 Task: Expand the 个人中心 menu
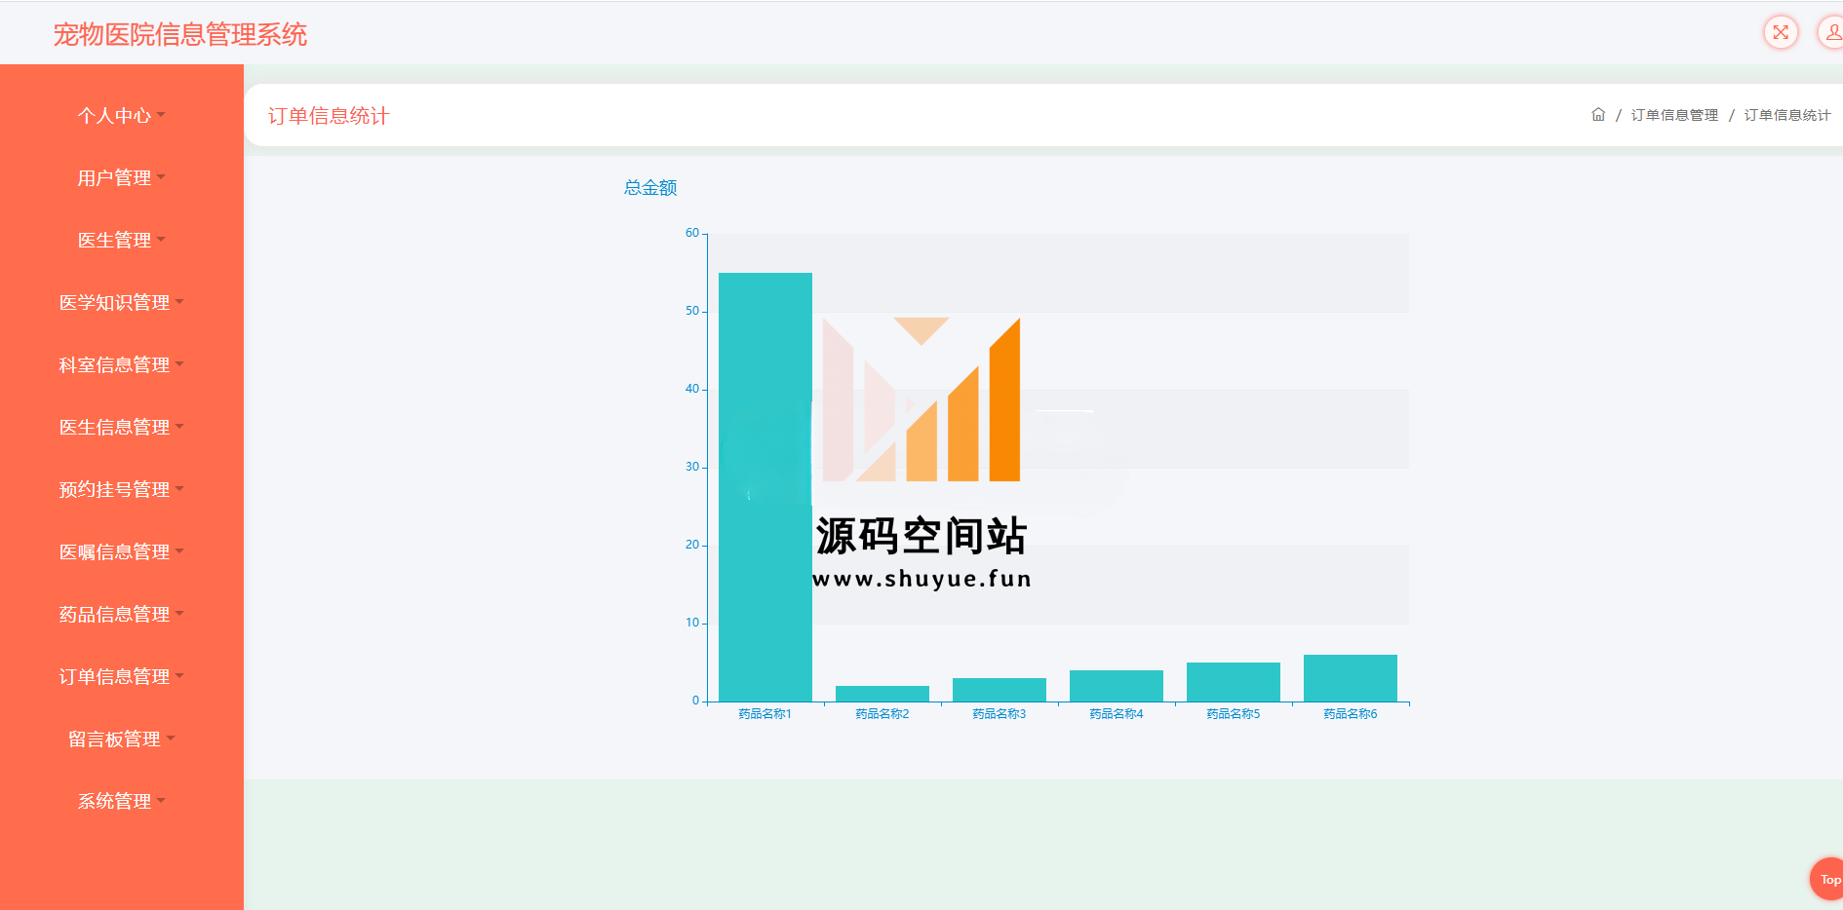pos(122,115)
